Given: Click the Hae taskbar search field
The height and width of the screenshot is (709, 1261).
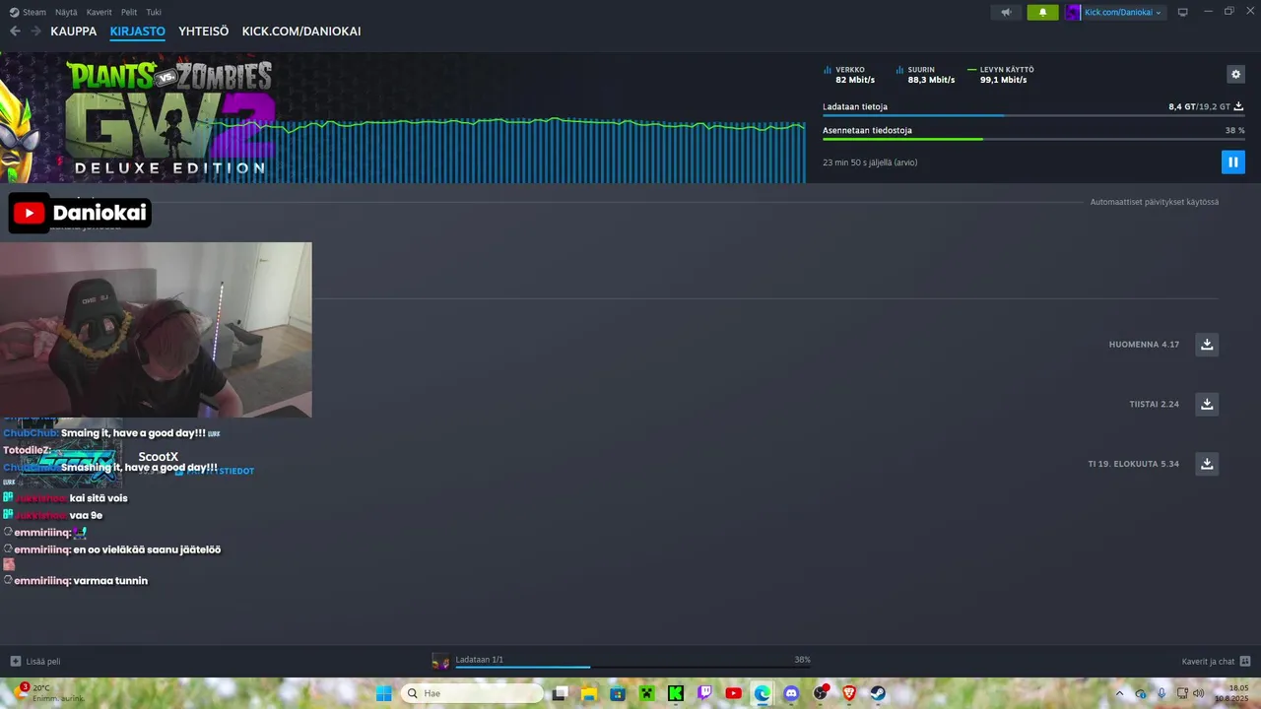Looking at the screenshot, I should [x=472, y=693].
